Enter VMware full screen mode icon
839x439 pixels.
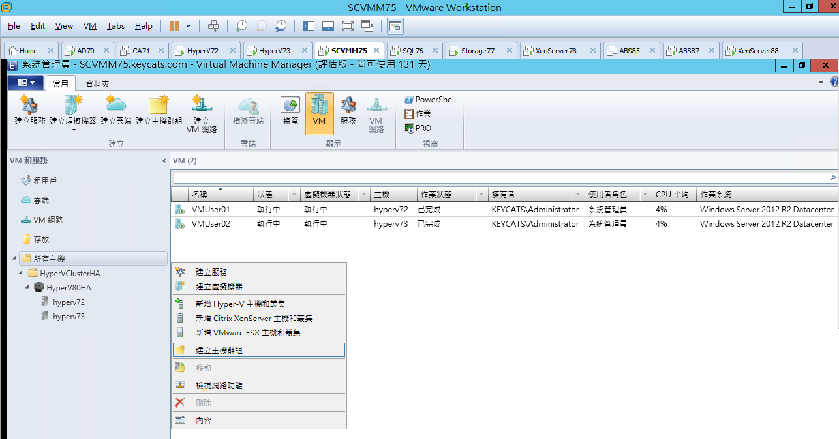pos(348,26)
